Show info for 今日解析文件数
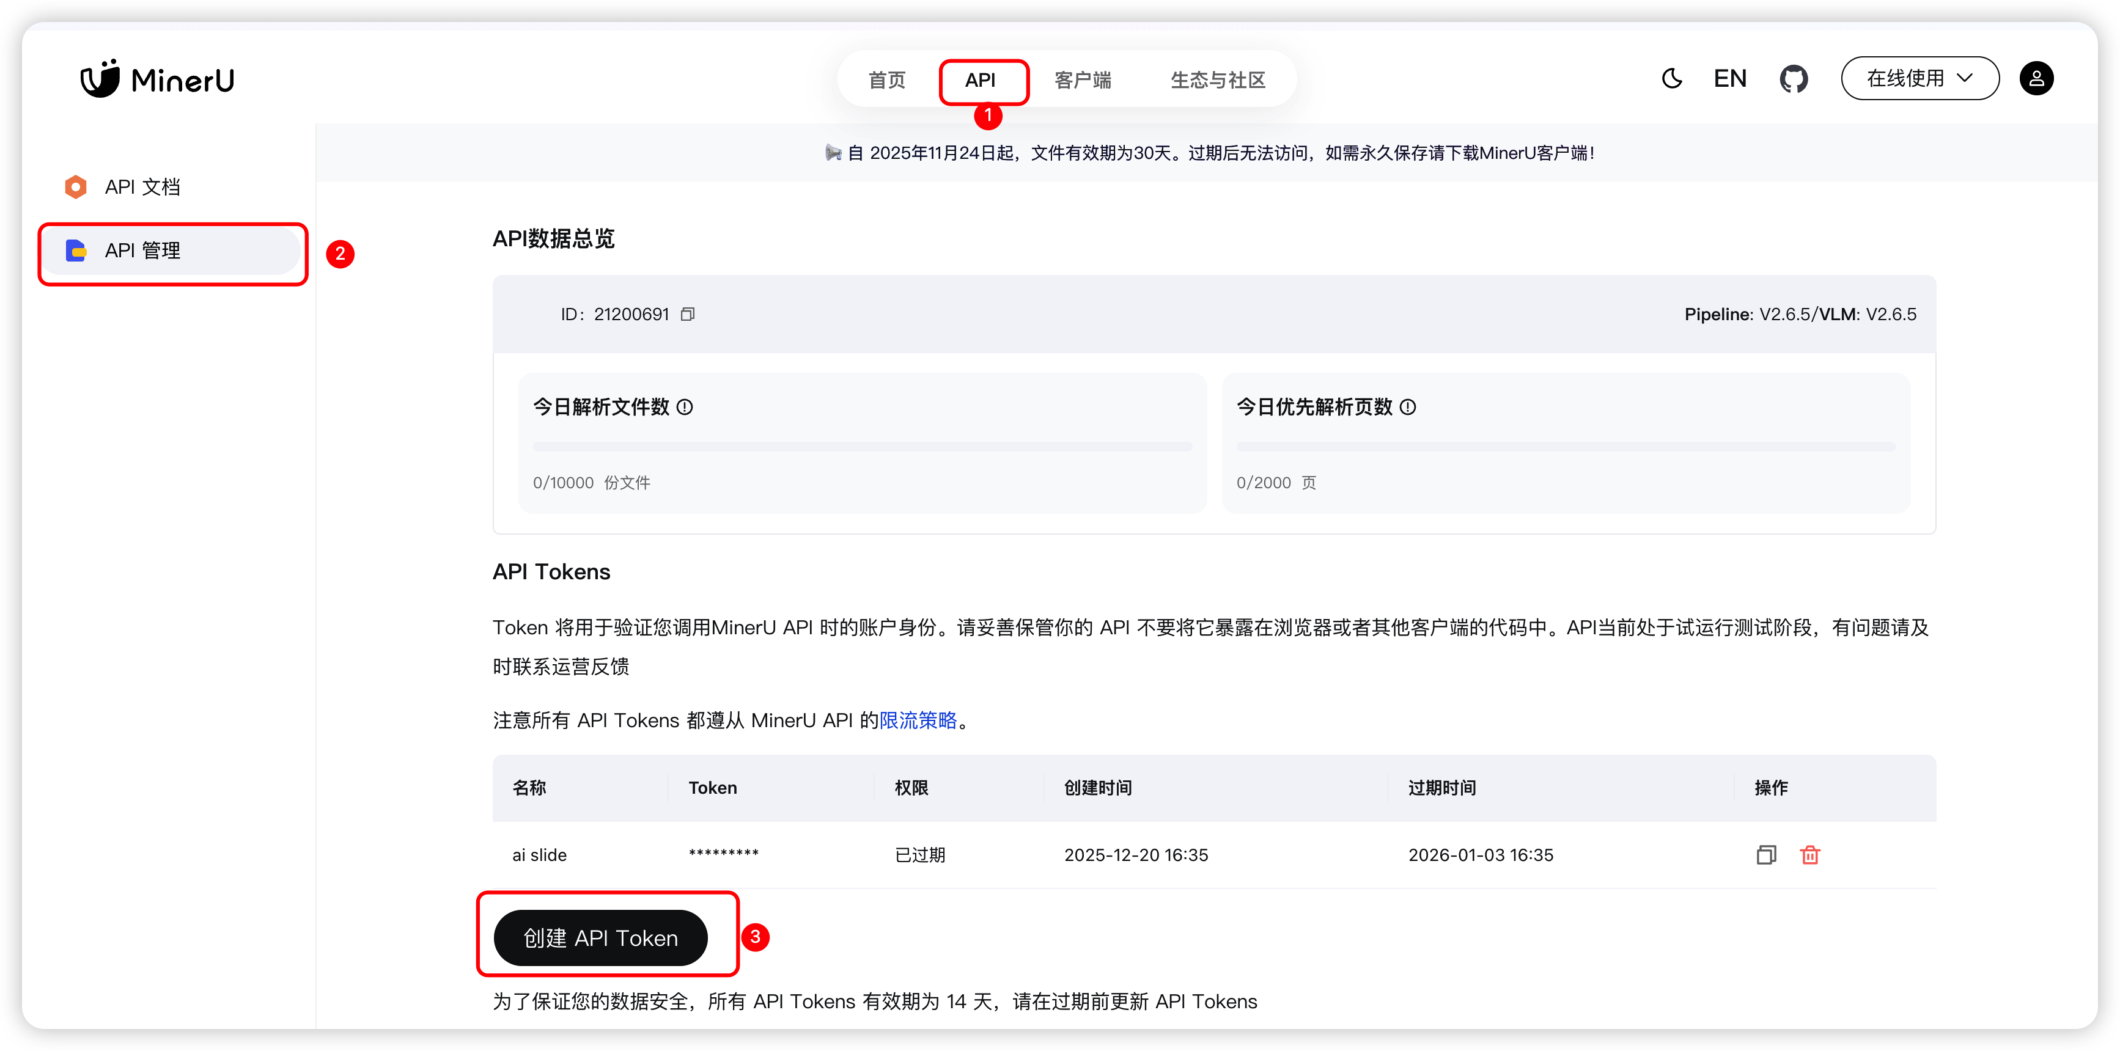 (x=685, y=407)
